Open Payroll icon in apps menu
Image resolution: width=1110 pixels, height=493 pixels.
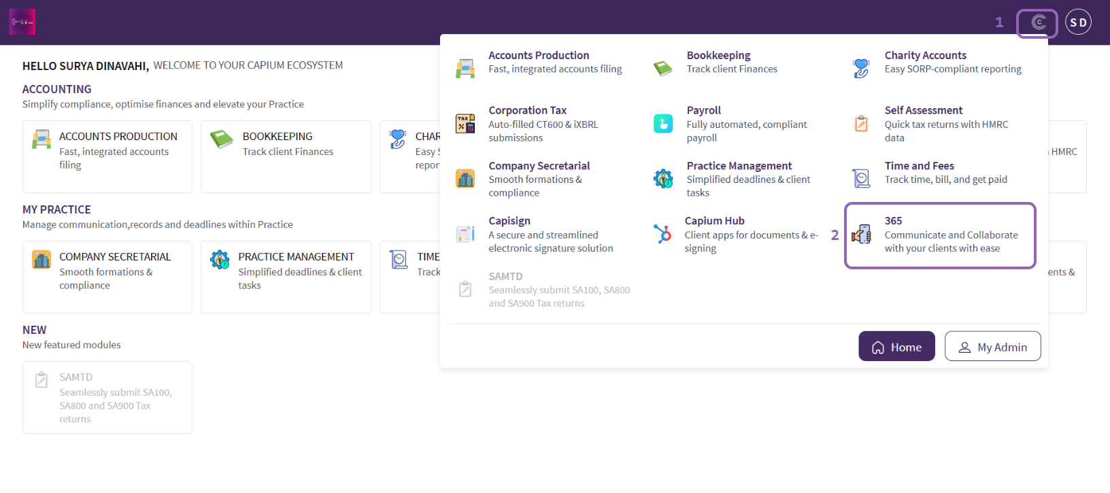point(663,123)
